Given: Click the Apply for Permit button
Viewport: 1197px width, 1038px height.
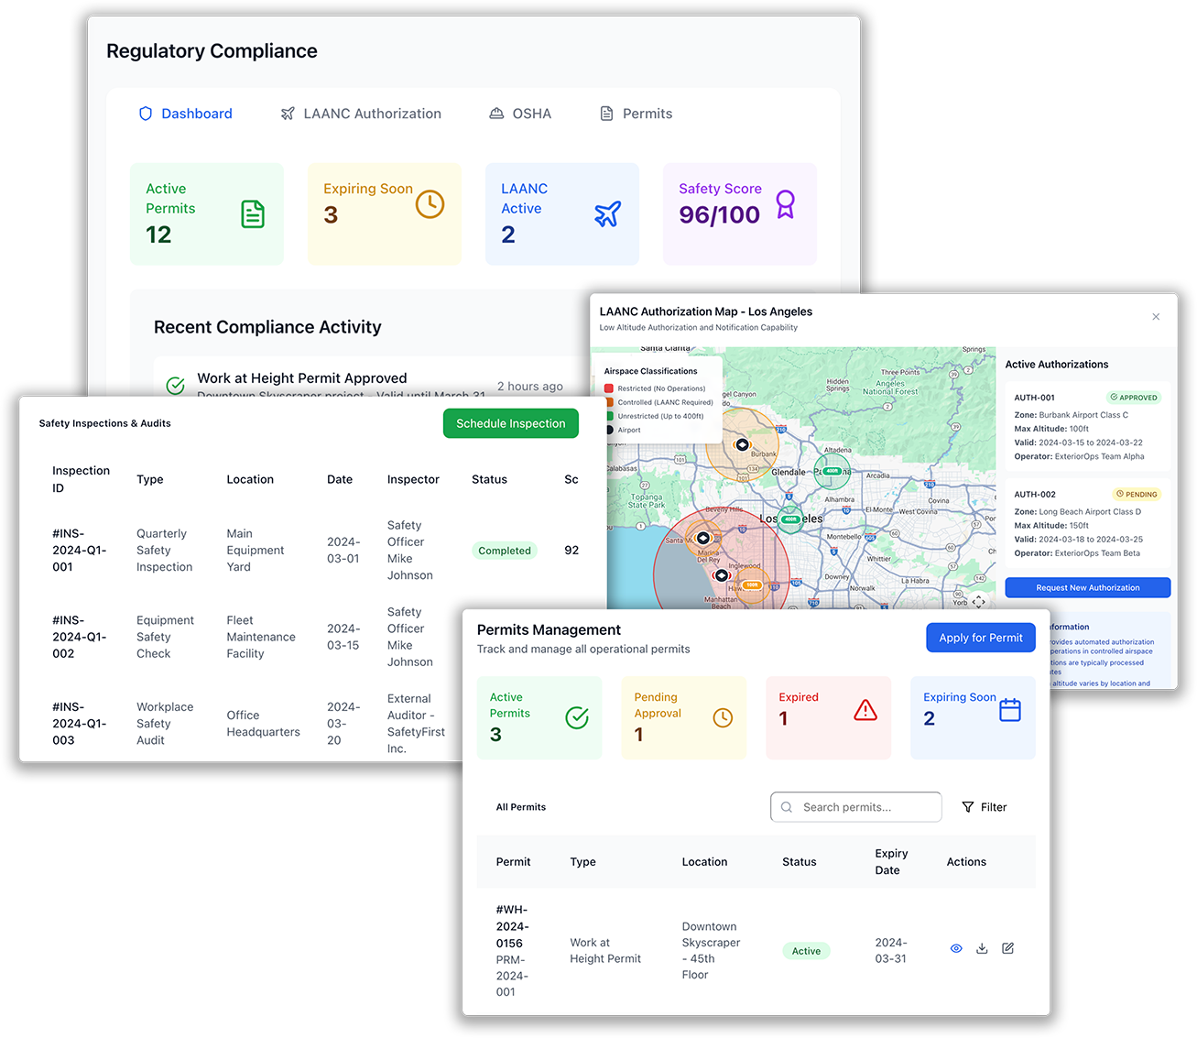Looking at the screenshot, I should 980,638.
